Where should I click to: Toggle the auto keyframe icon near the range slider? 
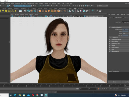(x=99, y=89)
